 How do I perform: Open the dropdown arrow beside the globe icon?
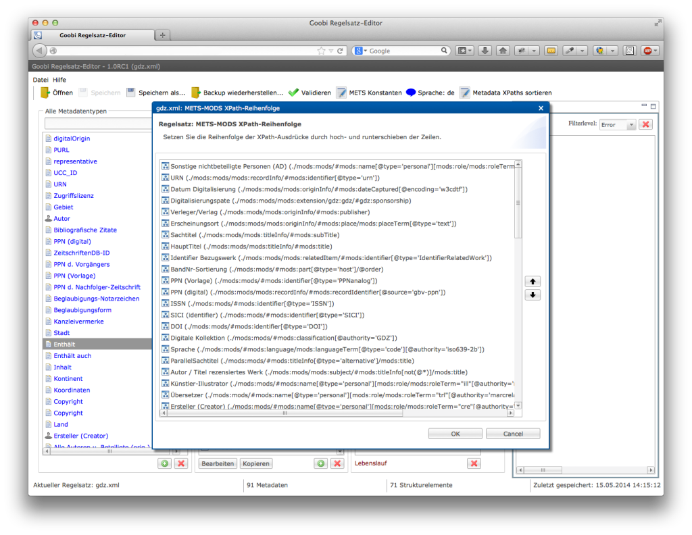[x=612, y=51]
